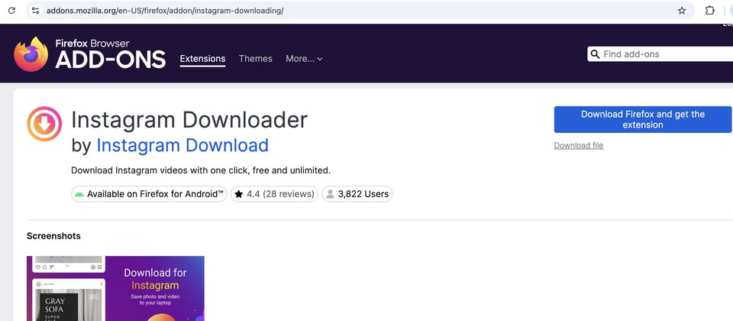Open the Instagram Download author link

coord(182,145)
